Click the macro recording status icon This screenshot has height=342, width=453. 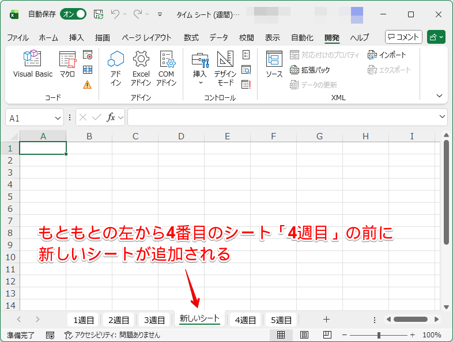click(x=50, y=335)
